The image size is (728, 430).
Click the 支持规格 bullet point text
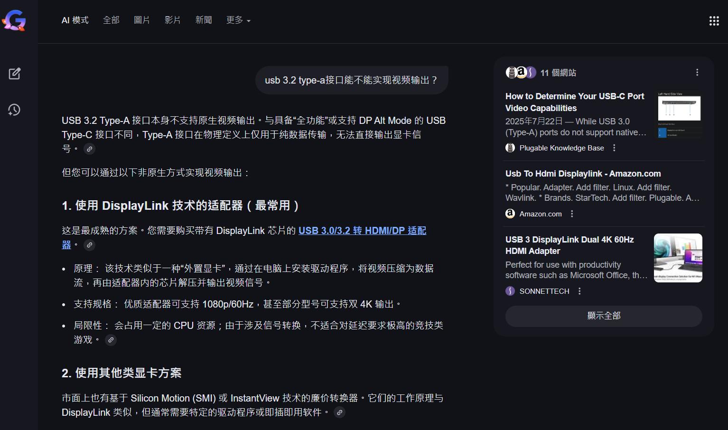pyautogui.click(x=238, y=304)
